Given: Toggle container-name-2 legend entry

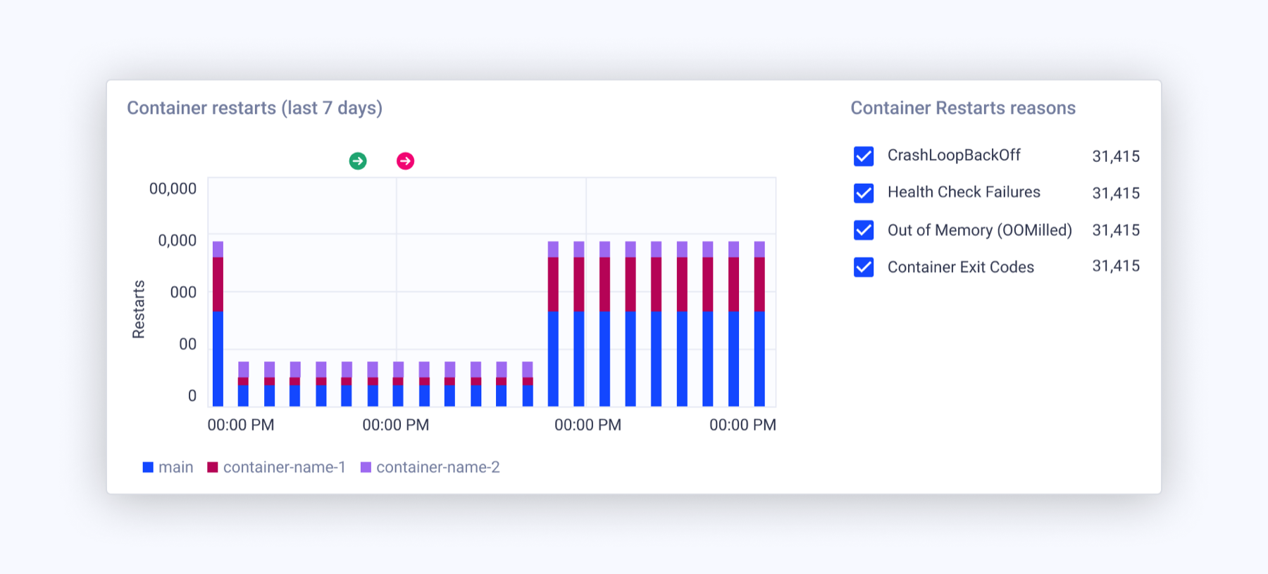Looking at the screenshot, I should pyautogui.click(x=430, y=467).
